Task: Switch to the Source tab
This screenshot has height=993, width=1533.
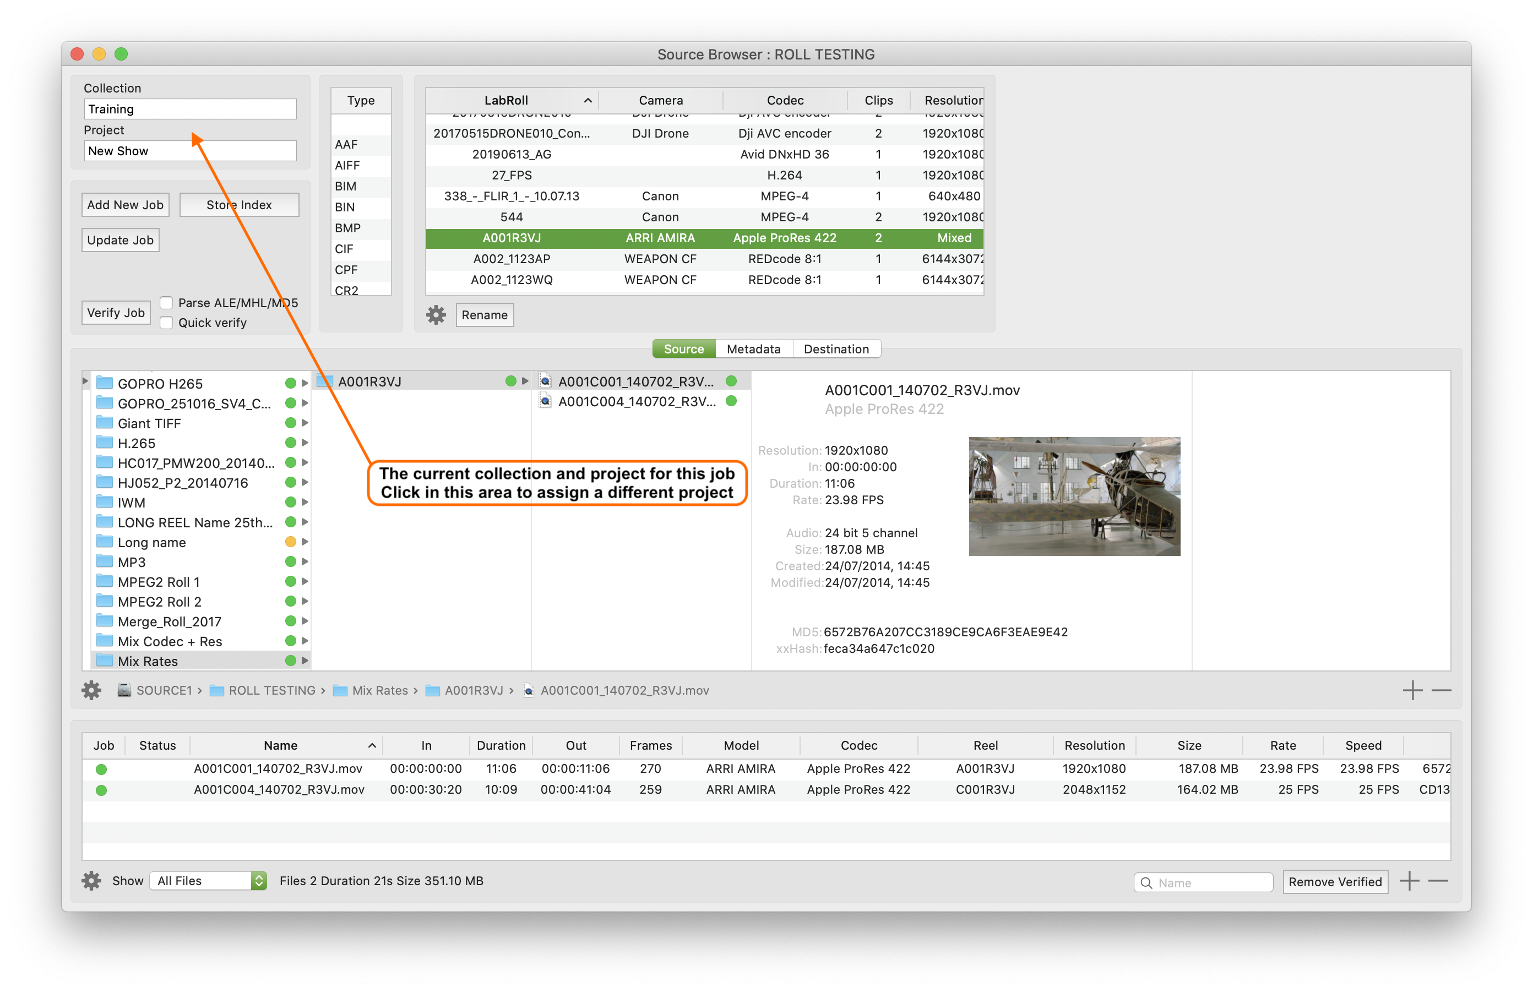Action: [x=683, y=349]
